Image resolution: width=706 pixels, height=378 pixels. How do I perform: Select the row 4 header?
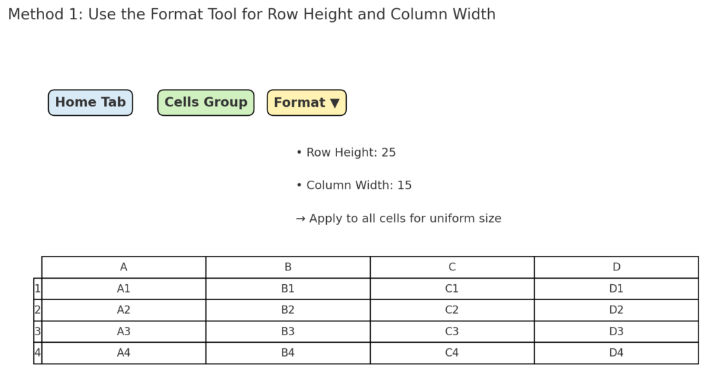[38, 352]
